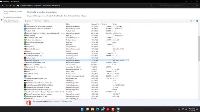
Task: Click the back navigation arrow
Action: click(x=2, y=6)
